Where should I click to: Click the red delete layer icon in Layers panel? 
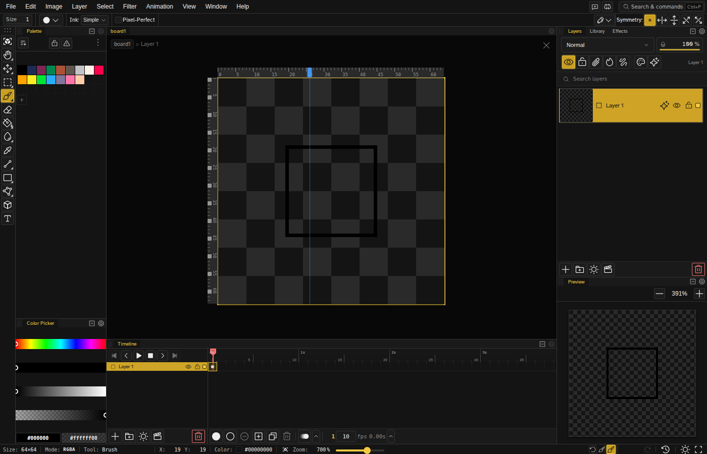pyautogui.click(x=698, y=269)
